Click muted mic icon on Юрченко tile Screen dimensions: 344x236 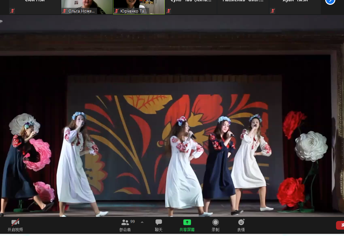[x=117, y=11]
